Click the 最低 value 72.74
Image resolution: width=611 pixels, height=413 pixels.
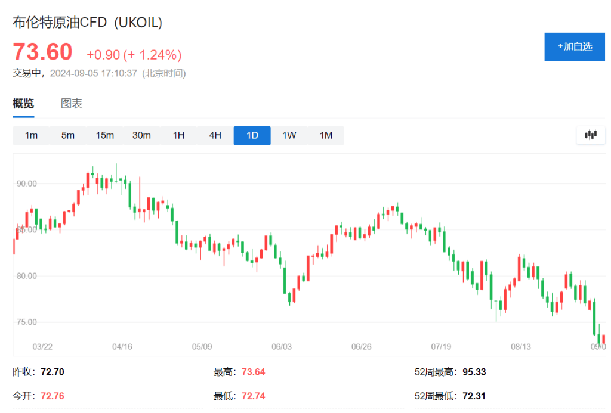pos(253,396)
